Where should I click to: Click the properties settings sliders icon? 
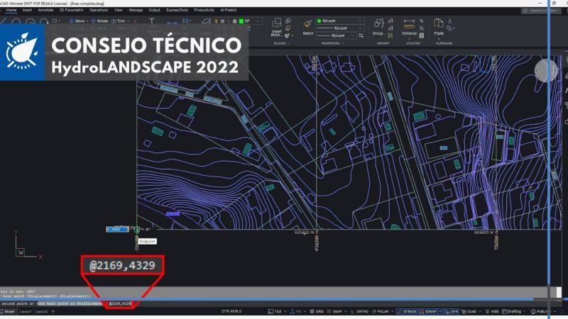[361, 35]
